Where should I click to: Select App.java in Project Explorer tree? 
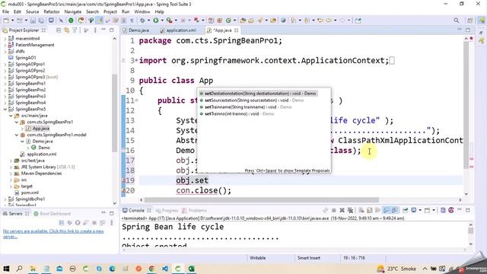[x=40, y=129]
